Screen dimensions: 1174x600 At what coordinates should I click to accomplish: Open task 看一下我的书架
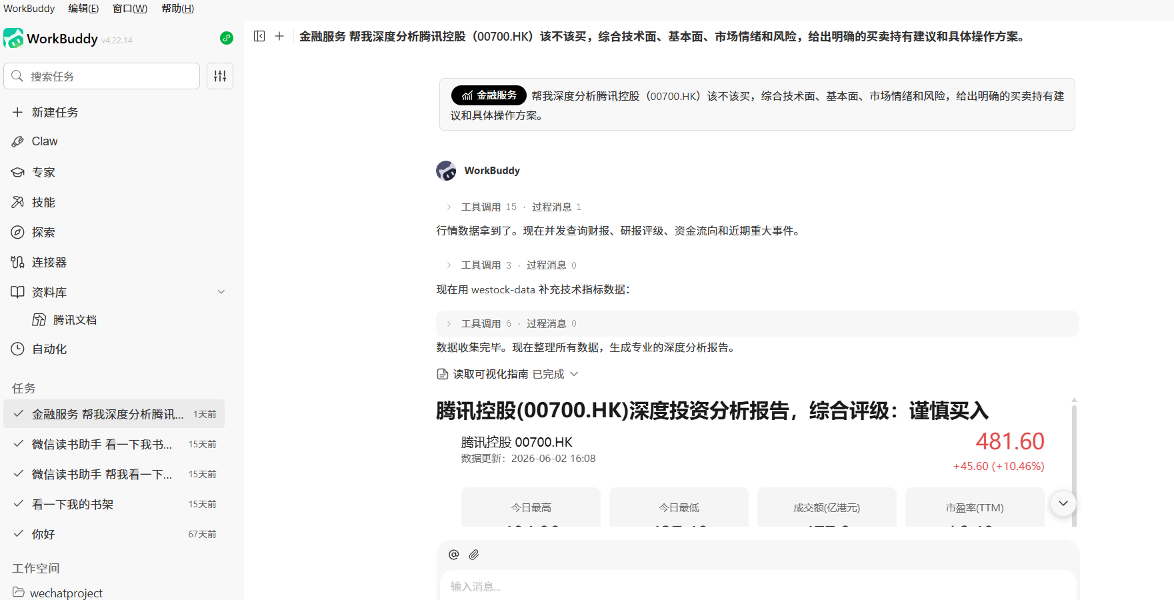[114, 504]
